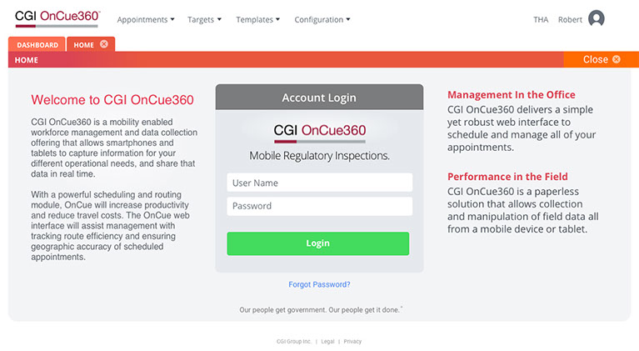Viewport: 639px width, 351px height.
Task: Click the Robert username label
Action: click(x=570, y=19)
